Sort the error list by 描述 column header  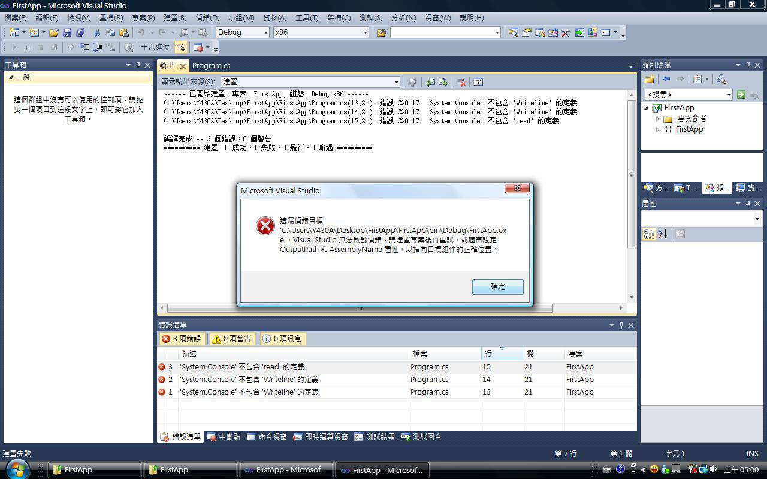(x=294, y=354)
